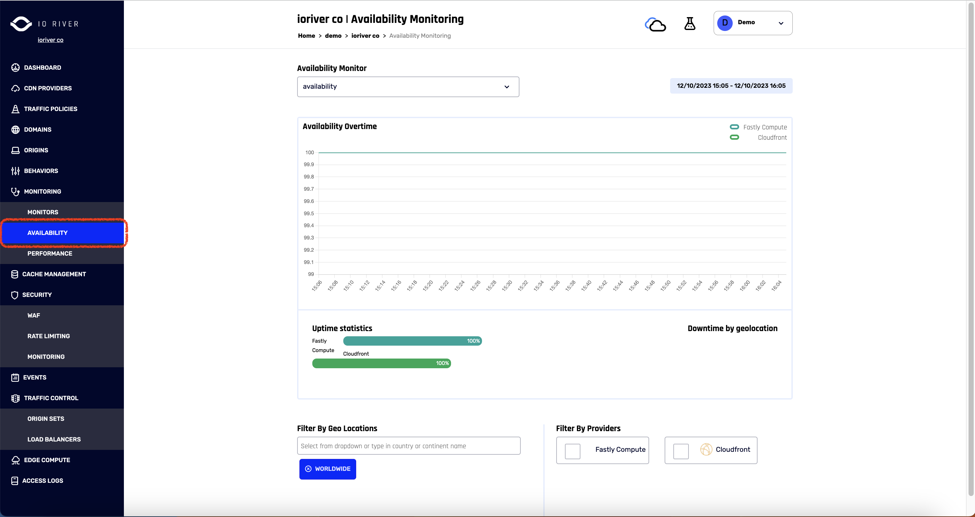This screenshot has width=975, height=517.
Task: Click the lab/flask icon in header
Action: [689, 23]
